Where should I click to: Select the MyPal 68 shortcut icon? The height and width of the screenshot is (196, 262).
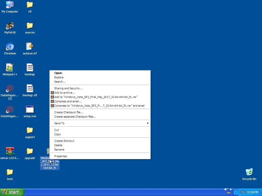(10, 26)
